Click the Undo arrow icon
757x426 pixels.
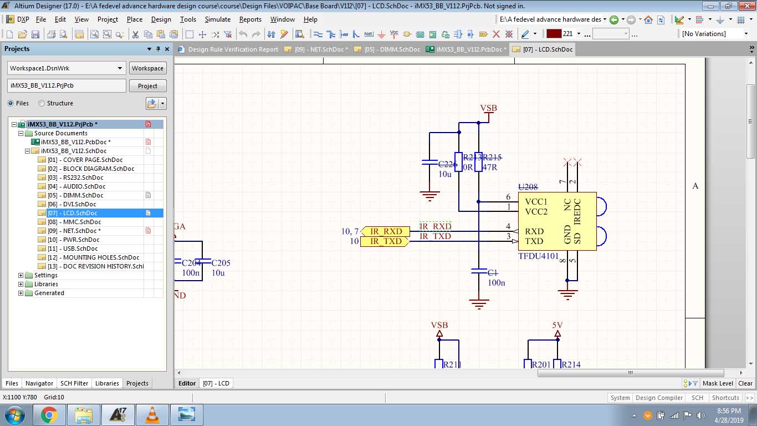tap(243, 34)
